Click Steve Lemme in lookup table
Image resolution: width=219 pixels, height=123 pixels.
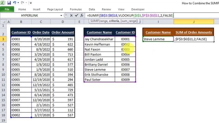click(99, 69)
